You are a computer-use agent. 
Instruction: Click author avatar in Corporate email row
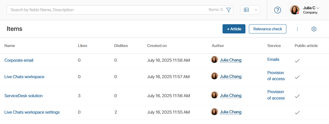(x=214, y=59)
